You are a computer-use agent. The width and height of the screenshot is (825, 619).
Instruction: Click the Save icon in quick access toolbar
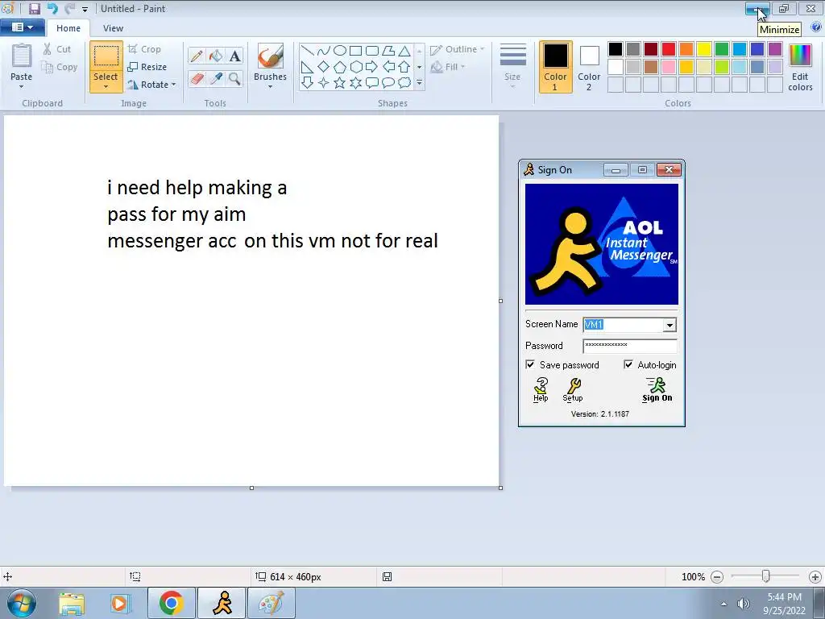point(34,8)
